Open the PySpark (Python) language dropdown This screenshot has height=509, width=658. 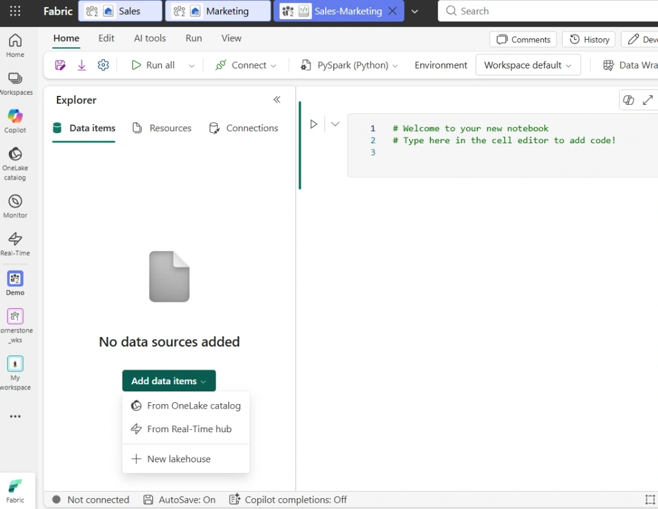pos(349,65)
